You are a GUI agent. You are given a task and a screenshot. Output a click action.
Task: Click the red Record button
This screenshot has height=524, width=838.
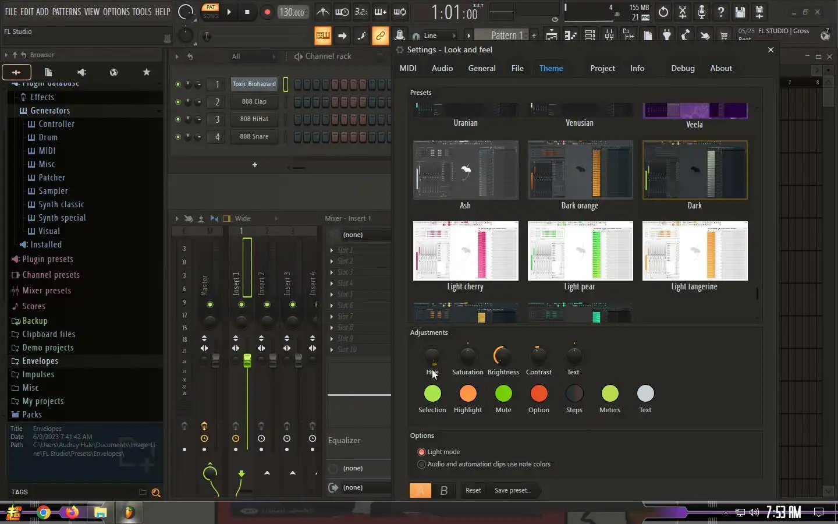[267, 12]
